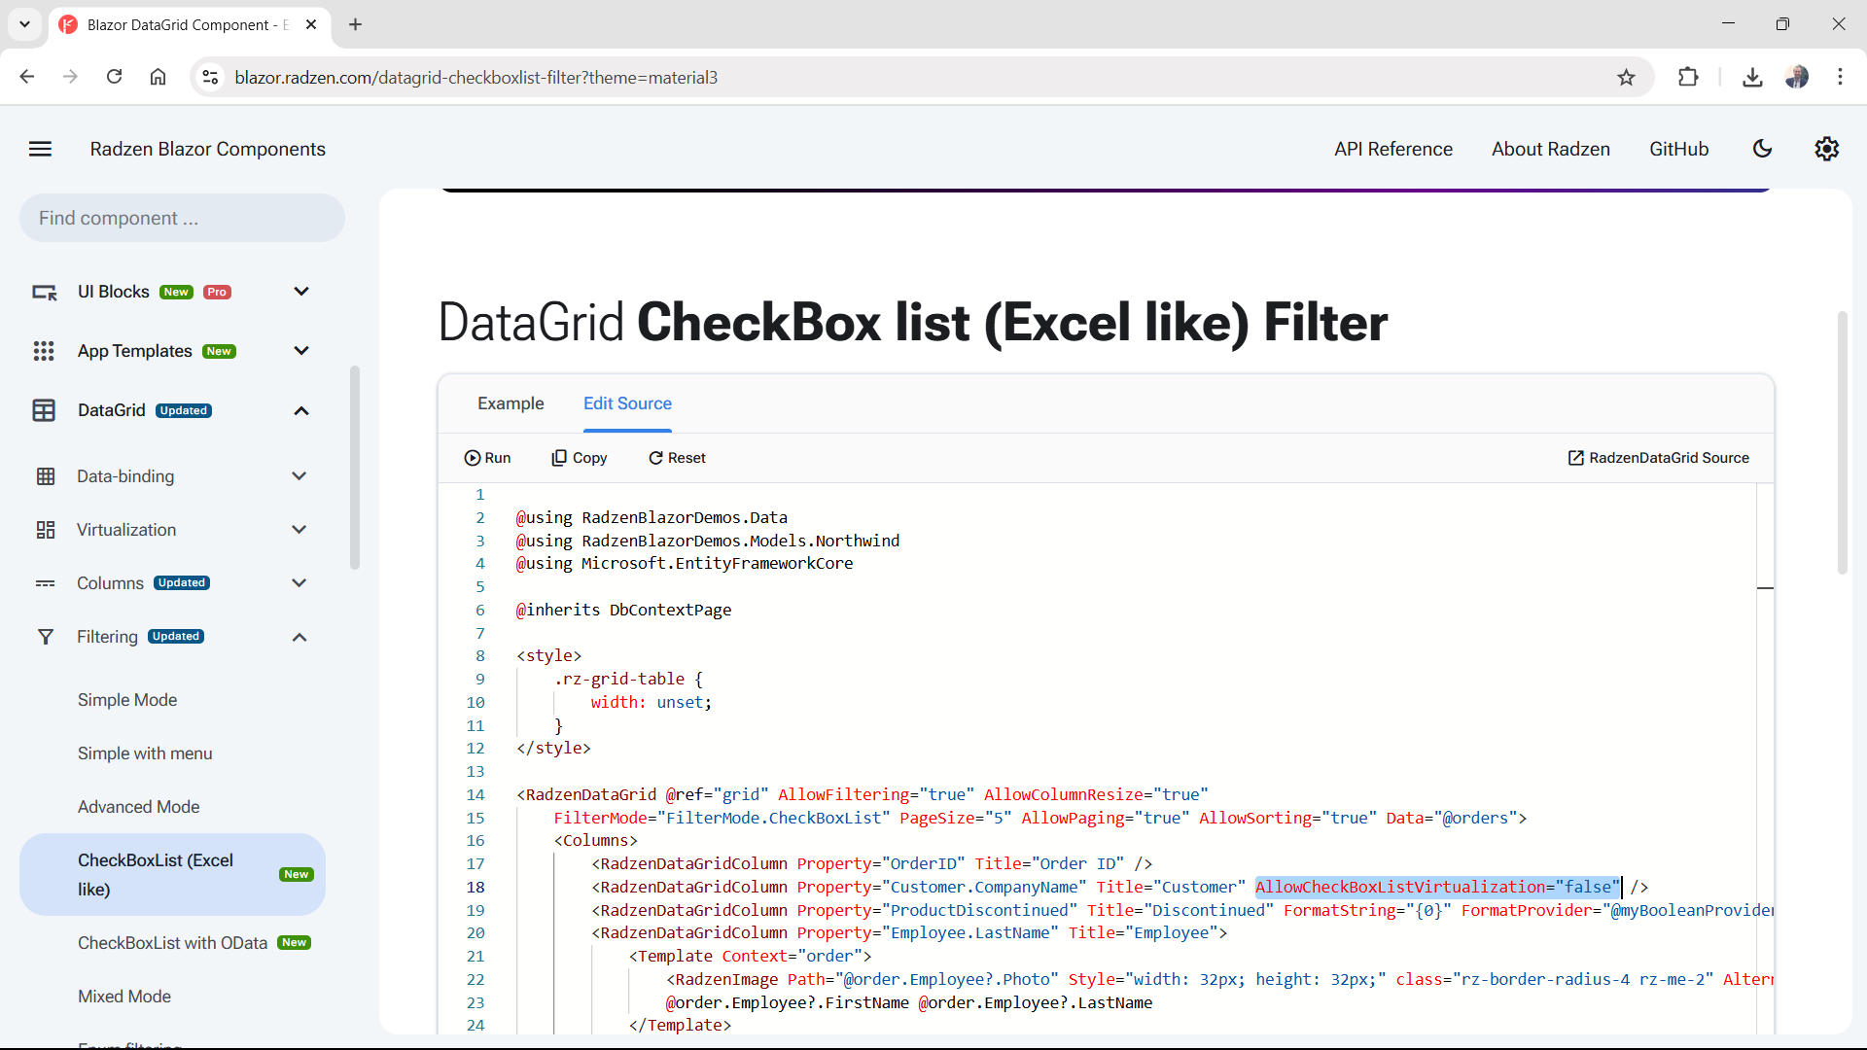Open the hamburger navigation menu

tap(40, 149)
